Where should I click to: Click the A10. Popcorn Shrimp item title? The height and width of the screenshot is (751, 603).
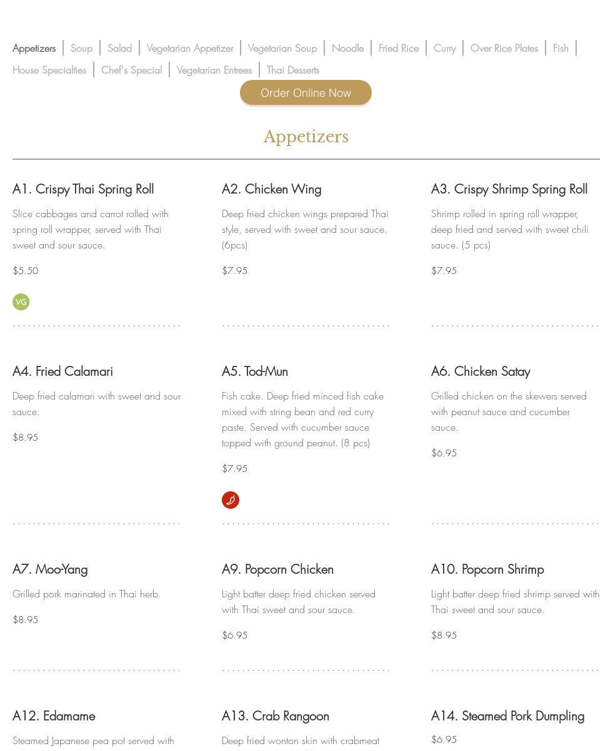pyautogui.click(x=487, y=569)
